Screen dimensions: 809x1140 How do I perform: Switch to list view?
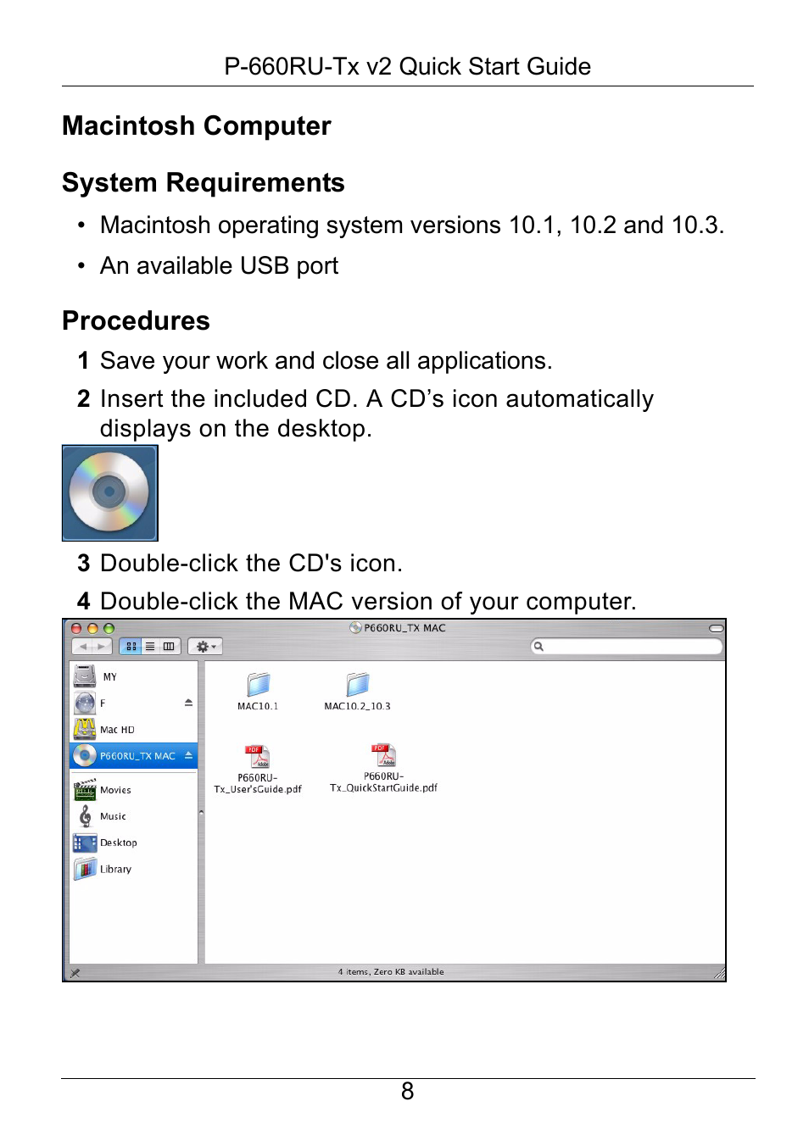point(150,647)
